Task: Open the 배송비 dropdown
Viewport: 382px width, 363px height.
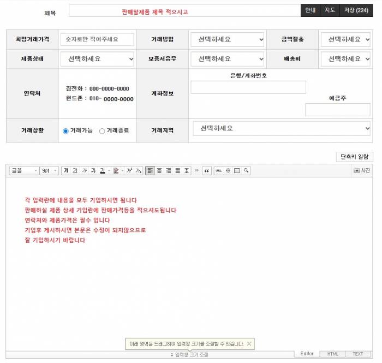Action: pyautogui.click(x=345, y=59)
